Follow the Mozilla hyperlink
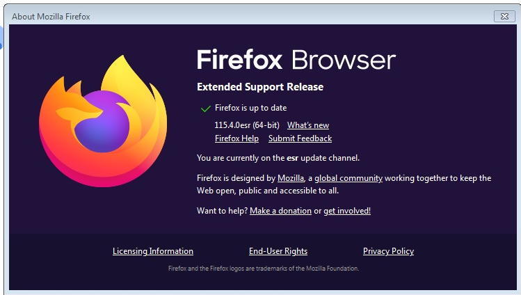The height and width of the screenshot is (295, 521). coord(291,178)
